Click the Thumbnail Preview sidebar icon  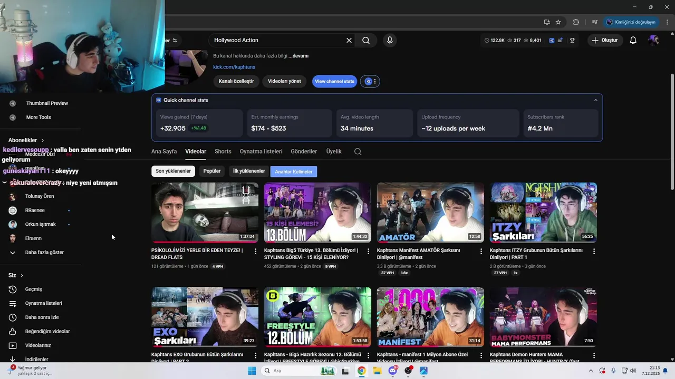coord(13,103)
